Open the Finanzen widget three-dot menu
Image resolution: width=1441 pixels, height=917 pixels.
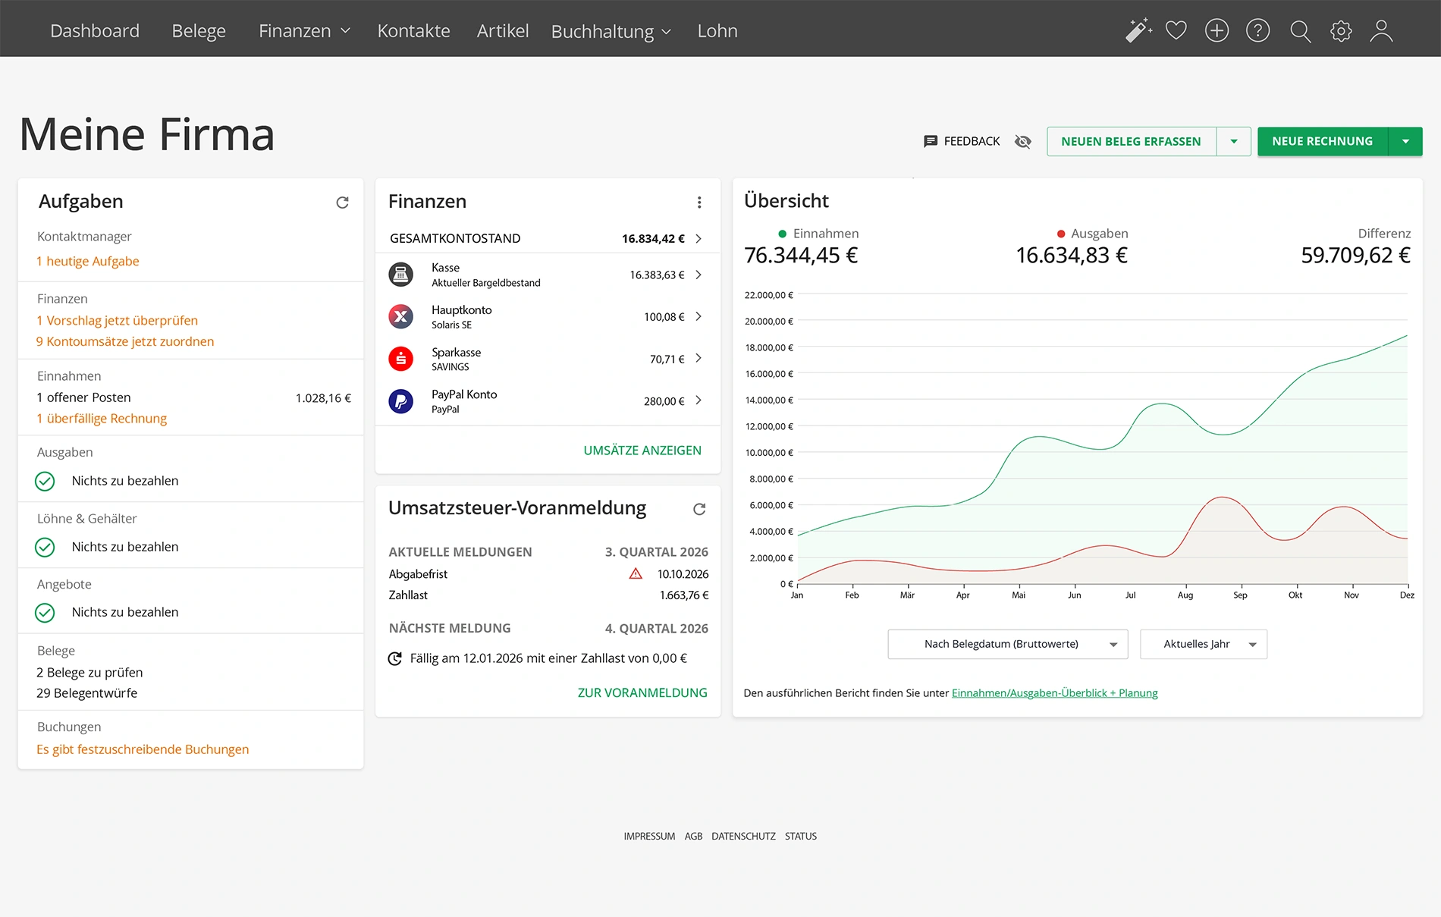pyautogui.click(x=699, y=203)
